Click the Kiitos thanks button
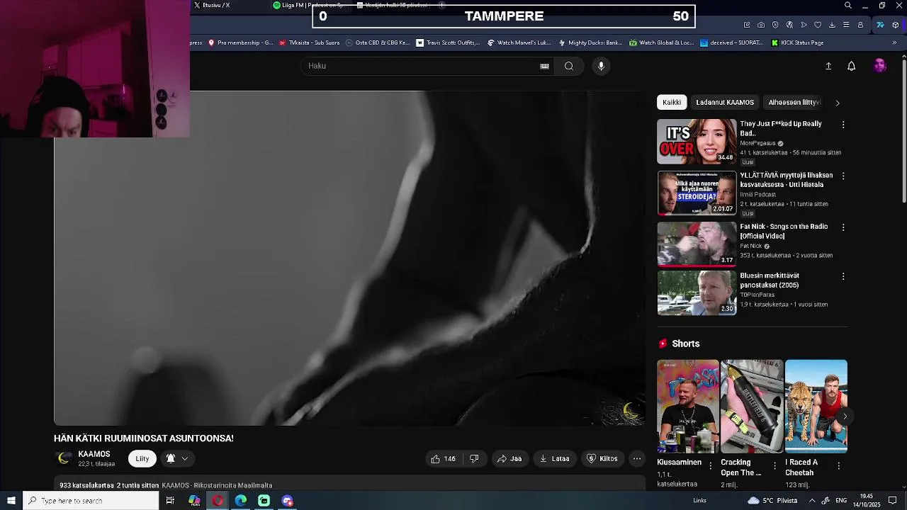The width and height of the screenshot is (907, 510). [x=602, y=458]
